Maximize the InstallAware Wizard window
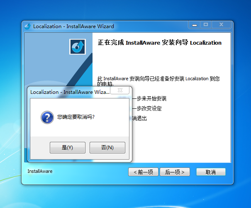This screenshot has height=208, width=251. [206, 25]
